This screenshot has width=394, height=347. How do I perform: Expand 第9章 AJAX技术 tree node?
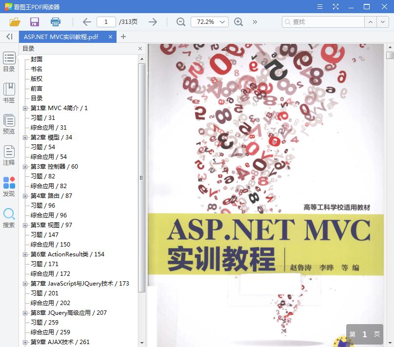pyautogui.click(x=25, y=342)
